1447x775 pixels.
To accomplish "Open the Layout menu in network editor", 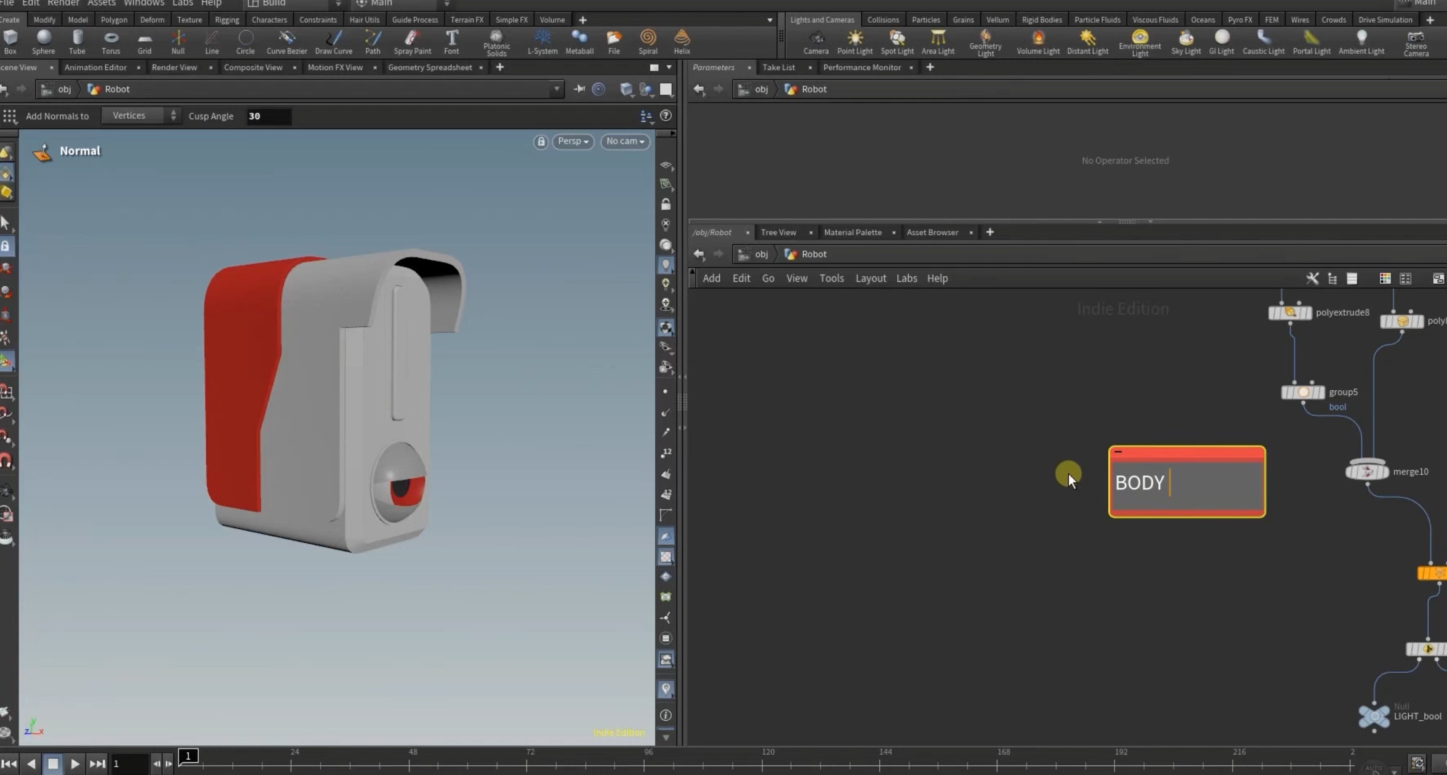I will click(x=870, y=278).
